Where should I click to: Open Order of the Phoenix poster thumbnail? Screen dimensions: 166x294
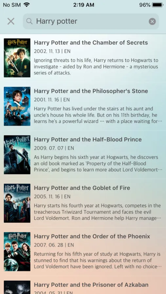(x=17, y=252)
